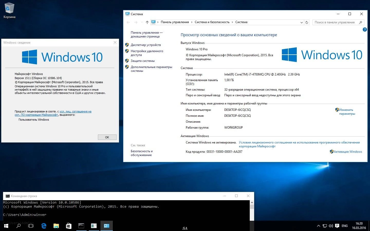Screen dimensions: 370x231
Task: Go forward in the System window
Action: click(x=136, y=22)
